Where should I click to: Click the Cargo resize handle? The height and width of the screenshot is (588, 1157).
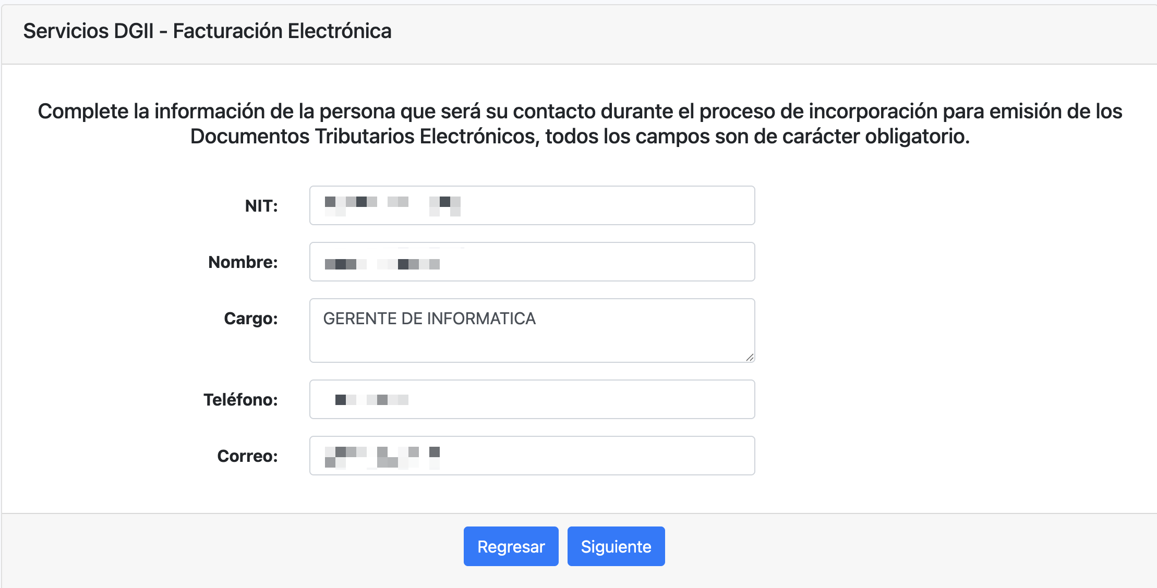click(x=750, y=358)
